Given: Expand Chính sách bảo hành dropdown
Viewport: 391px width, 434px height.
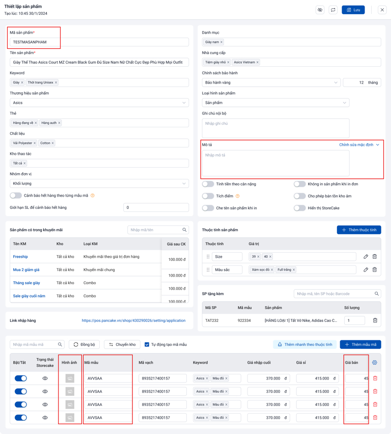Looking at the screenshot, I should [271, 83].
